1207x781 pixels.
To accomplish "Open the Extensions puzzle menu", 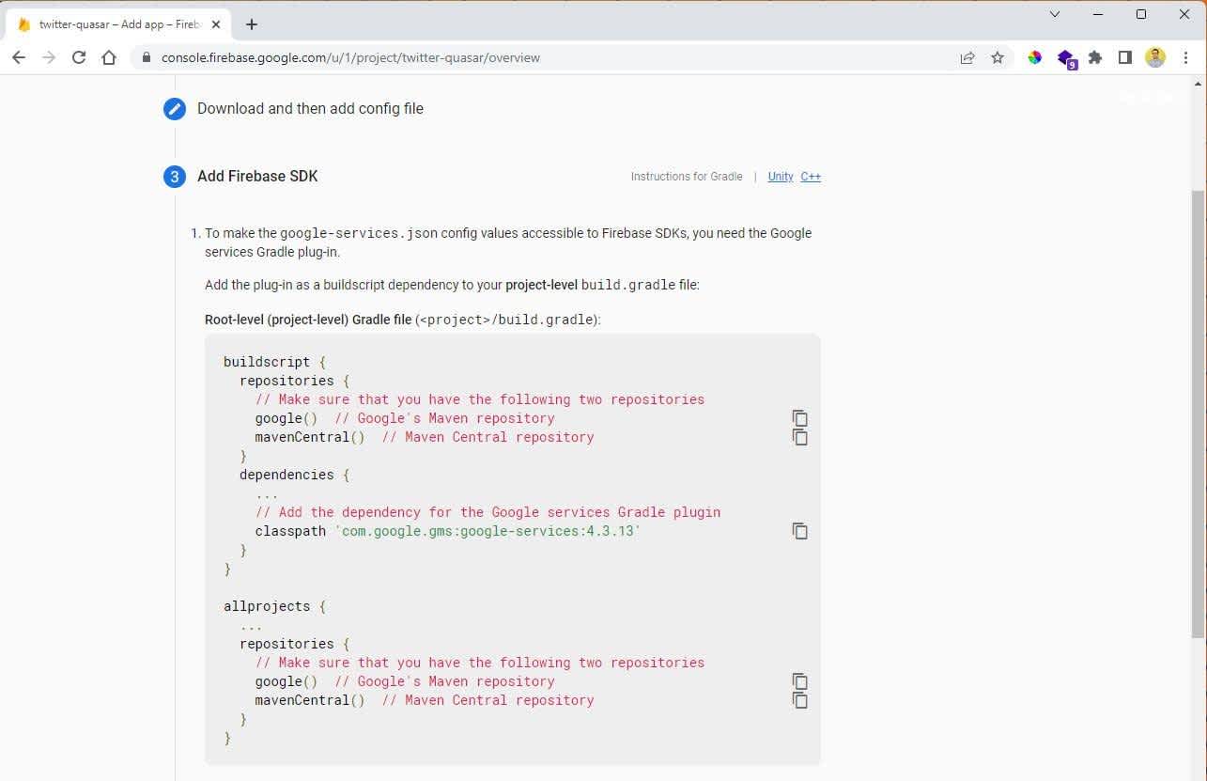I will point(1095,57).
